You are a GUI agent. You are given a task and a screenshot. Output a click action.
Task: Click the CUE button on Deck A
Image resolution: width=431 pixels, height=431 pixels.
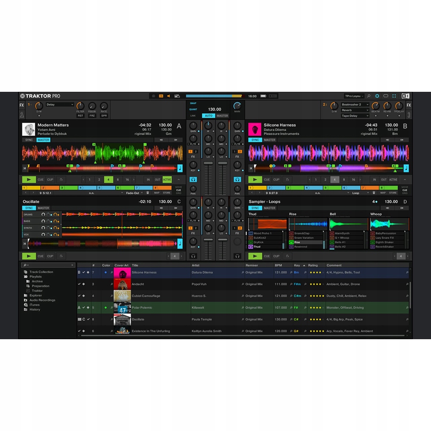coord(41,179)
